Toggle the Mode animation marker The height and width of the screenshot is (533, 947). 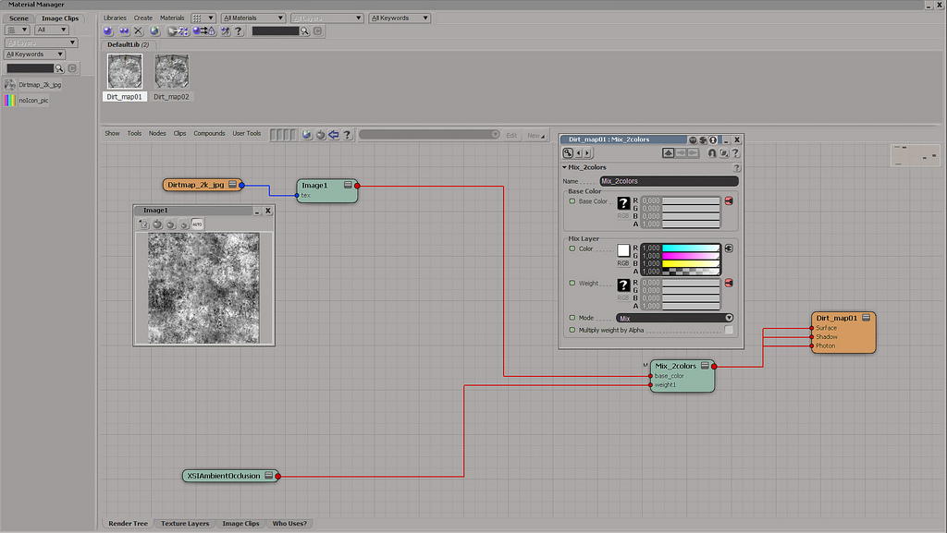(572, 317)
